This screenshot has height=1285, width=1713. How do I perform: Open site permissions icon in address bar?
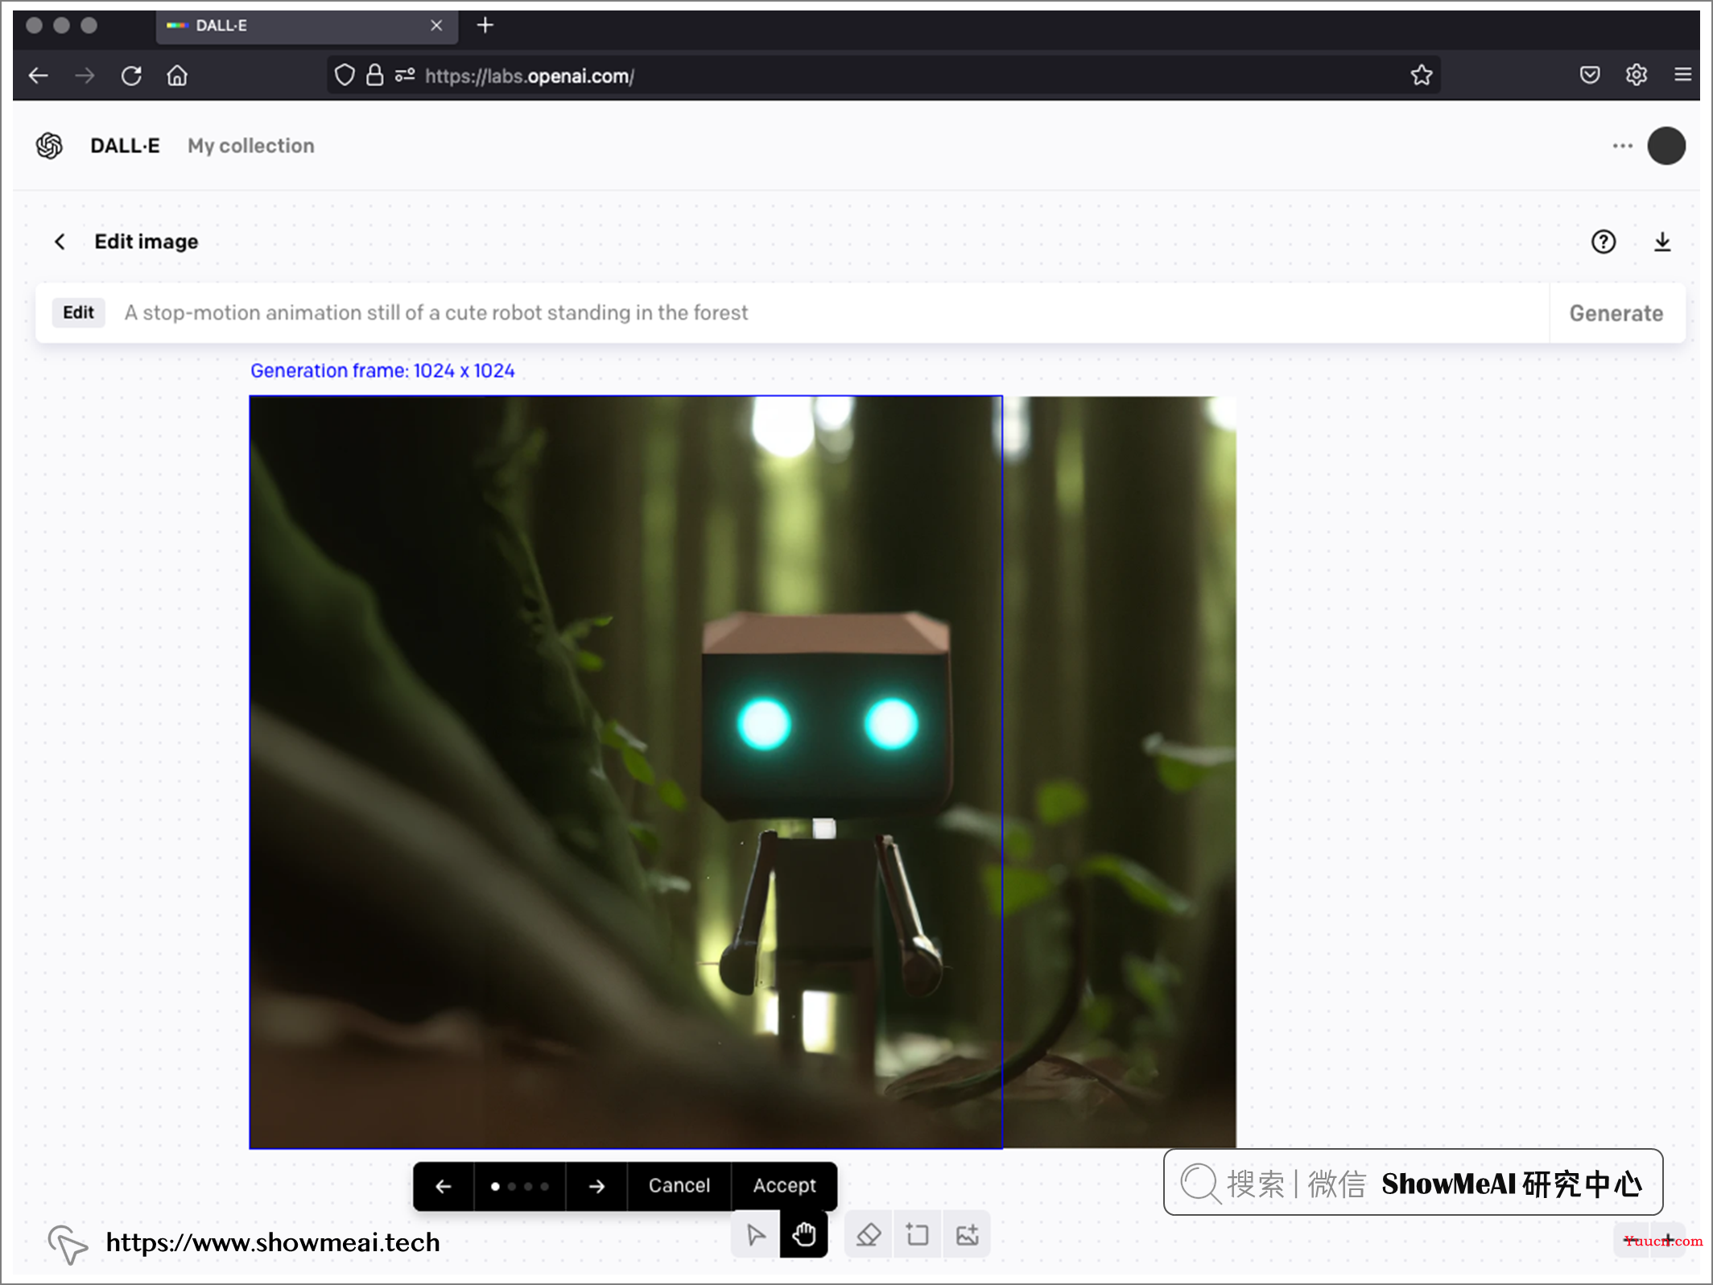(405, 76)
